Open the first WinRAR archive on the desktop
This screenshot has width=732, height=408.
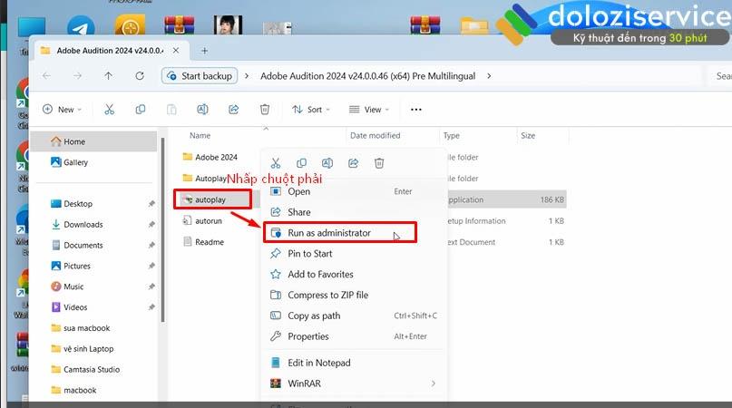tap(180, 25)
